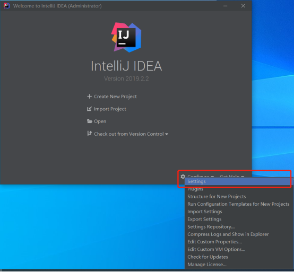Select Structure for New Projects
Screen dimensions: 294x272
[239, 197]
